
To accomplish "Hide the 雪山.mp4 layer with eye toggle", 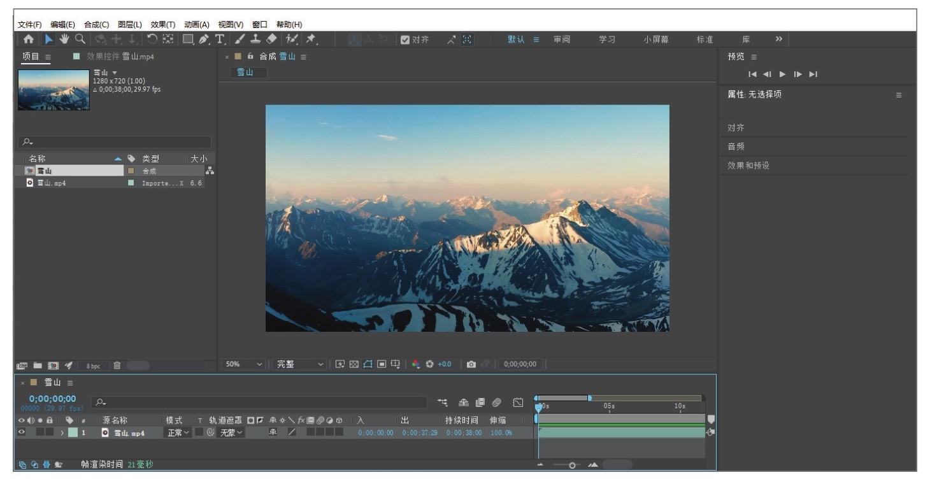I will click(22, 432).
